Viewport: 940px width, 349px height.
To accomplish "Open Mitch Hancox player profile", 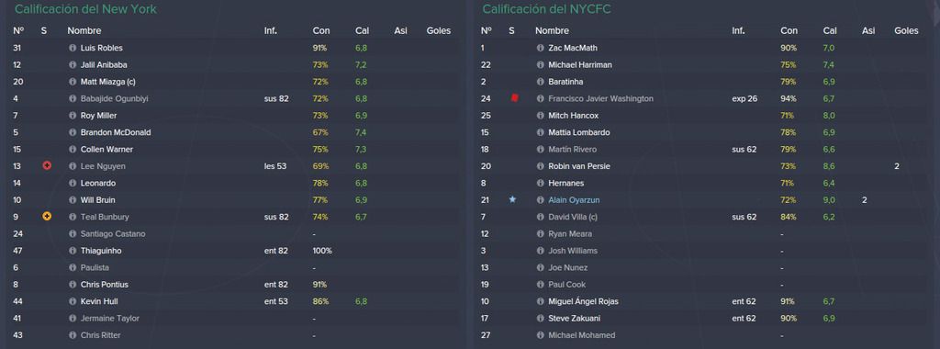I will pos(573,116).
